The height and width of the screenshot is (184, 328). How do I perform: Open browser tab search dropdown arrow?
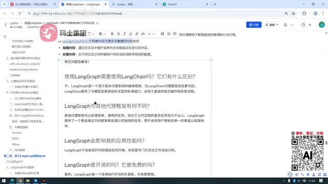(4, 4)
